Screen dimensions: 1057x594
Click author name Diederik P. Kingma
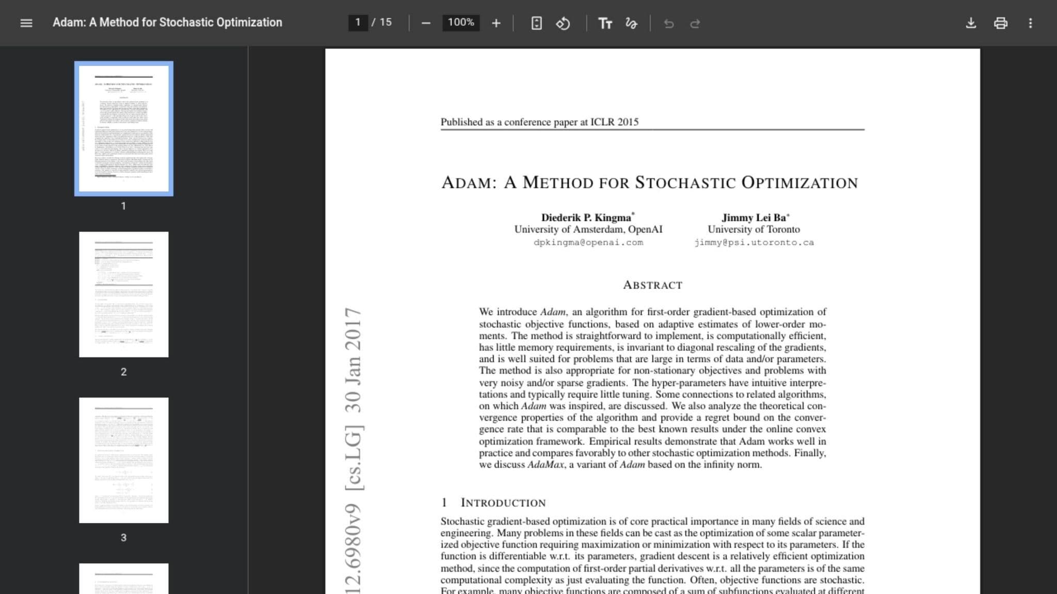pos(586,218)
